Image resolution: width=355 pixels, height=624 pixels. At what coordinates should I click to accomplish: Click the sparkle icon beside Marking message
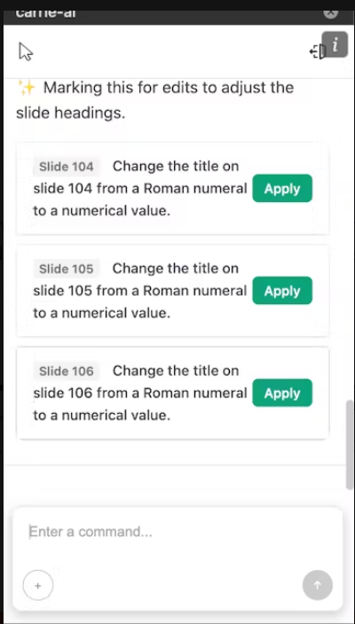click(28, 87)
